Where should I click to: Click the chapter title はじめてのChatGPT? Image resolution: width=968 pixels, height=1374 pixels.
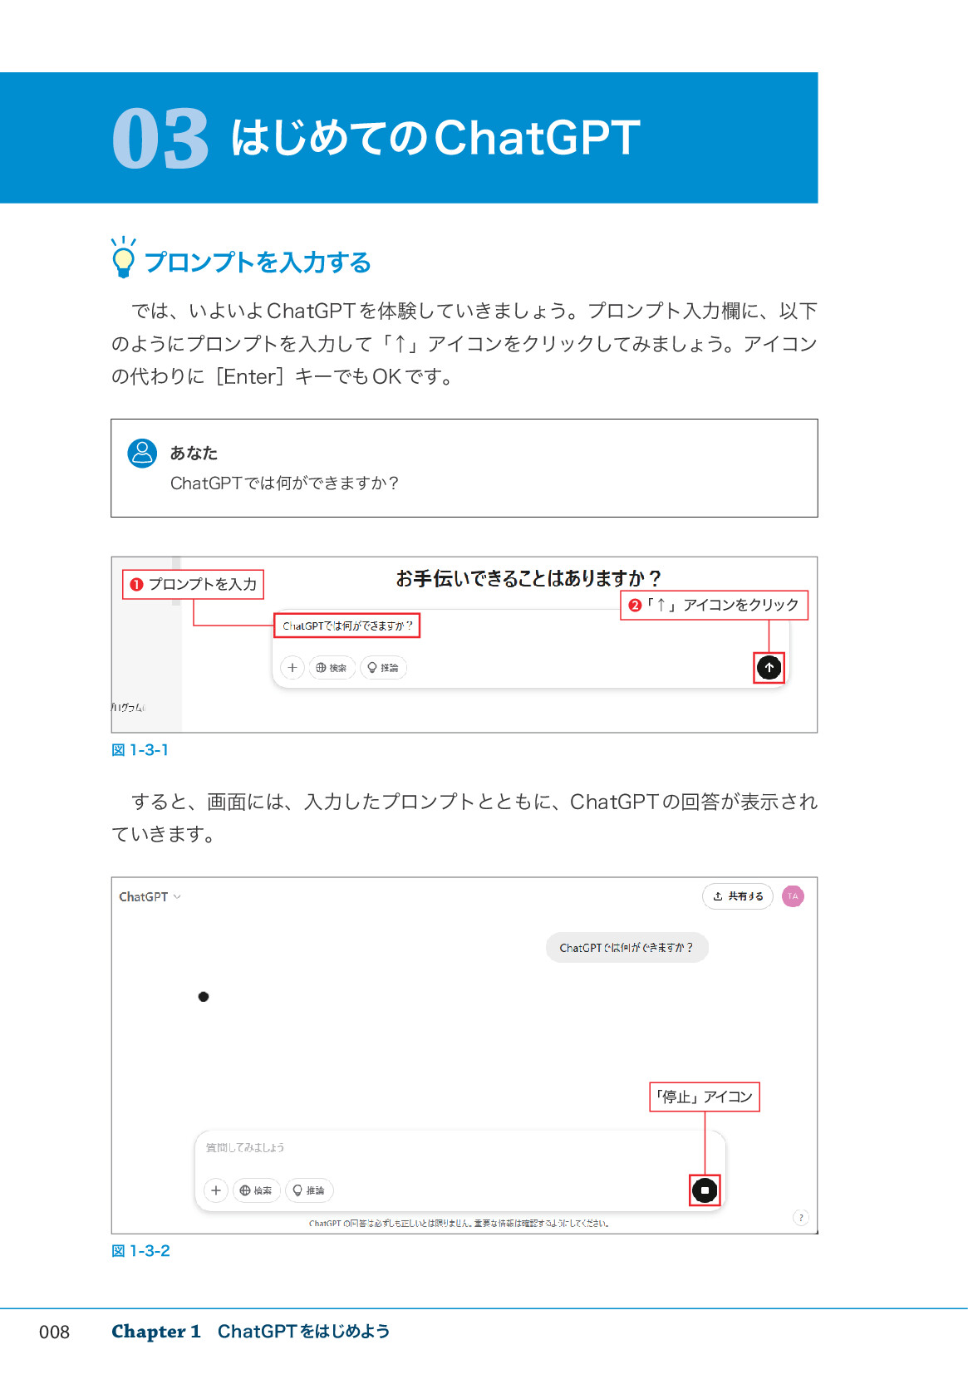pos(436,138)
